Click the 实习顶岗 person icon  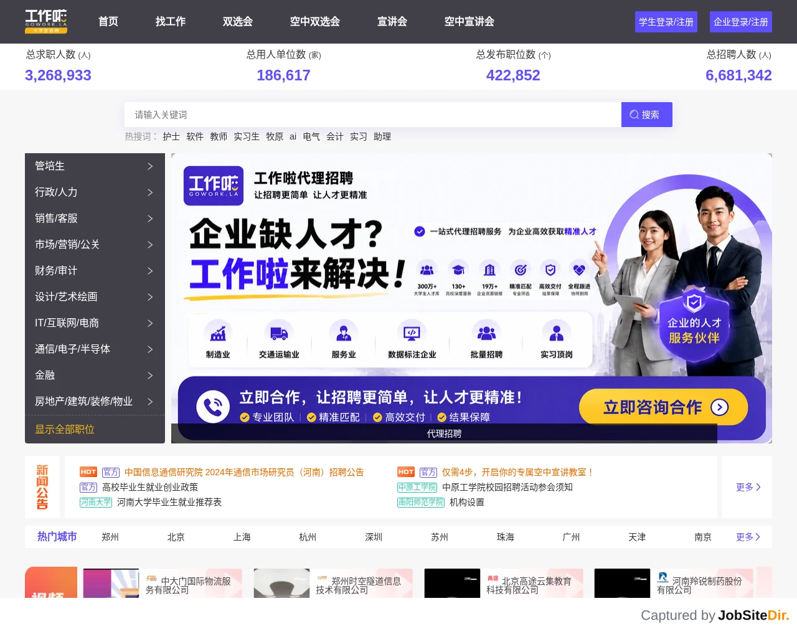[x=557, y=333]
